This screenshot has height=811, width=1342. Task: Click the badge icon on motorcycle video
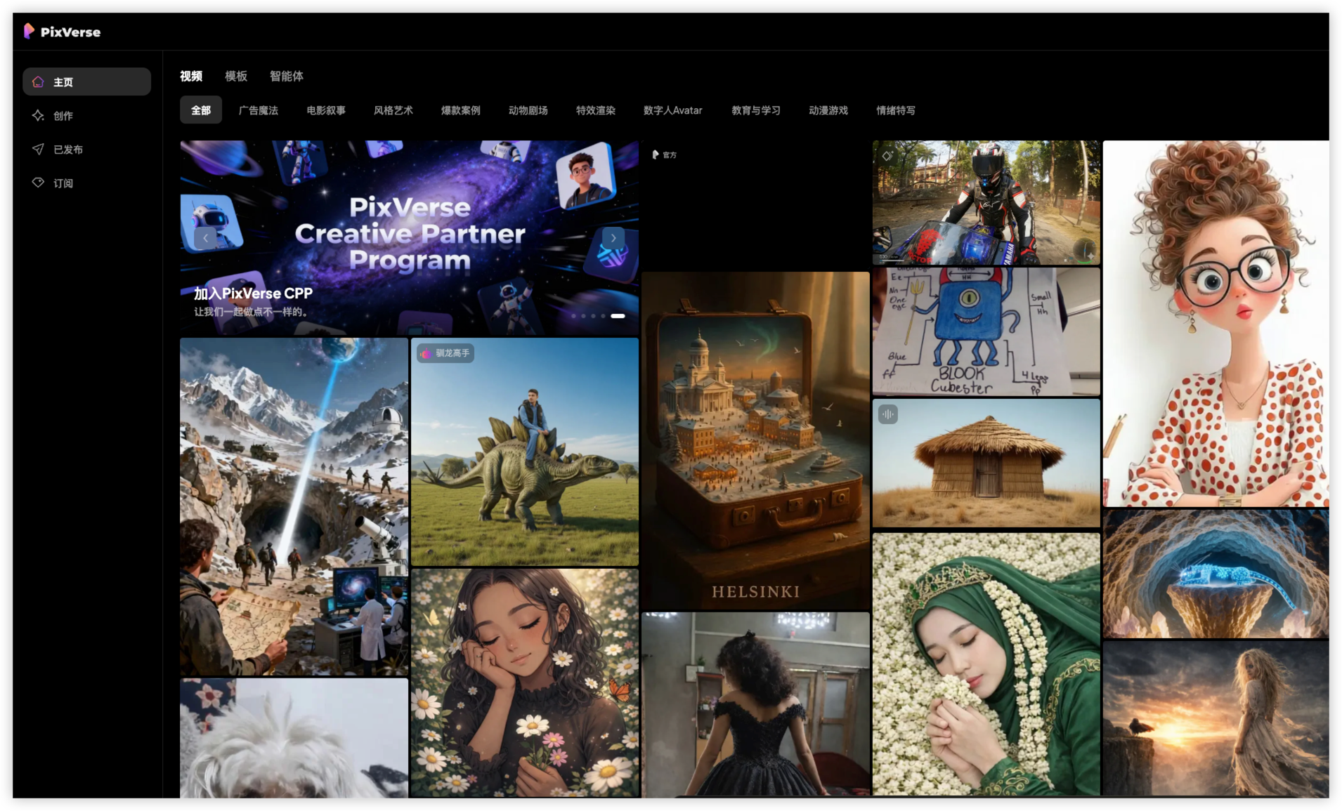click(887, 156)
